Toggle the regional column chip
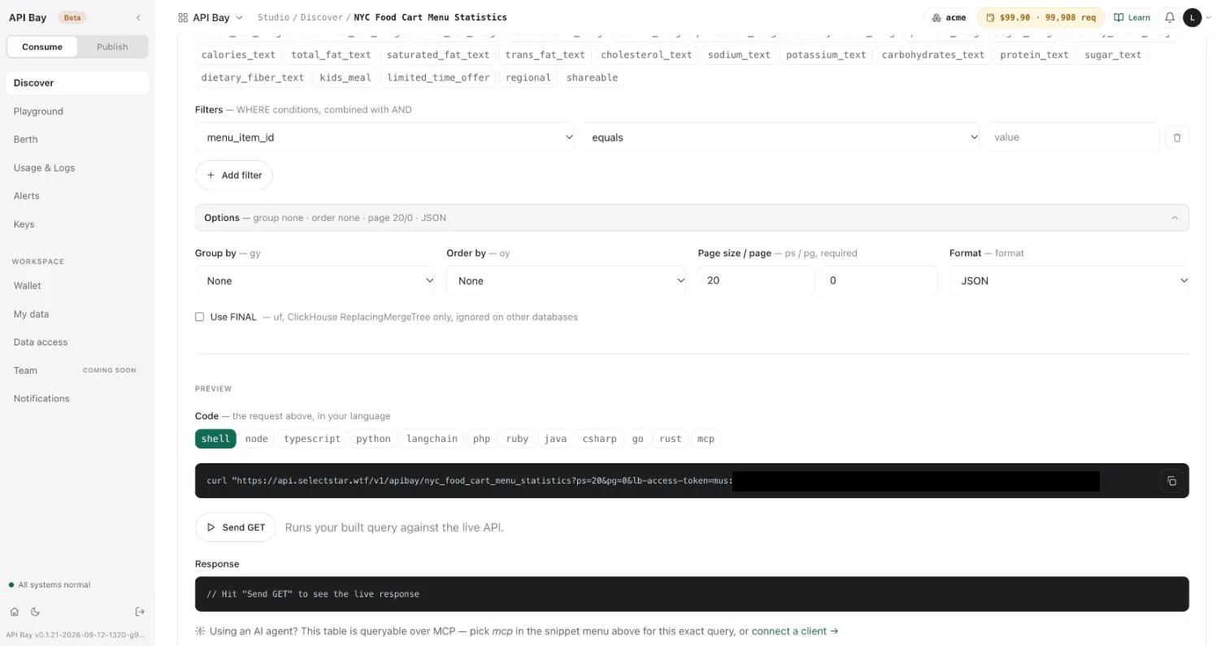The width and height of the screenshot is (1229, 646). pos(528,78)
